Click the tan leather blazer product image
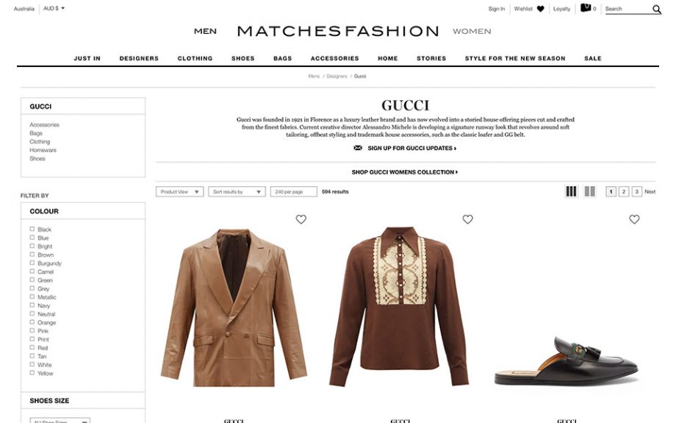This screenshot has width=676, height=423. pyautogui.click(x=234, y=308)
